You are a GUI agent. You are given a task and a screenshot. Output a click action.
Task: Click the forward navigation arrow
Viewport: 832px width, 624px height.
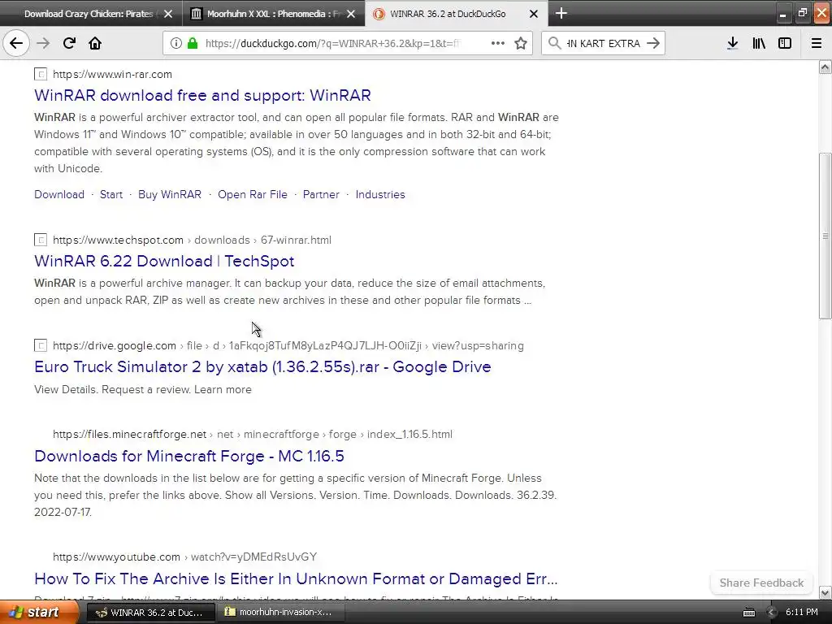point(43,43)
